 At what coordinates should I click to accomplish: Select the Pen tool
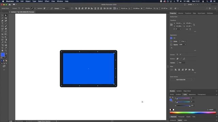[2, 21]
